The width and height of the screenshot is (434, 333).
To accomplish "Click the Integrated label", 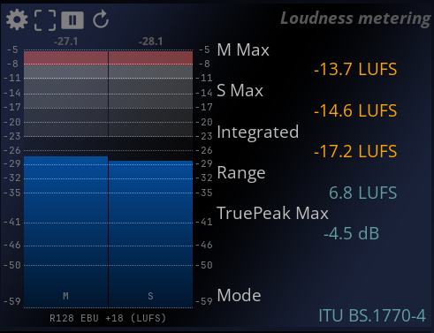I will pos(258,132).
